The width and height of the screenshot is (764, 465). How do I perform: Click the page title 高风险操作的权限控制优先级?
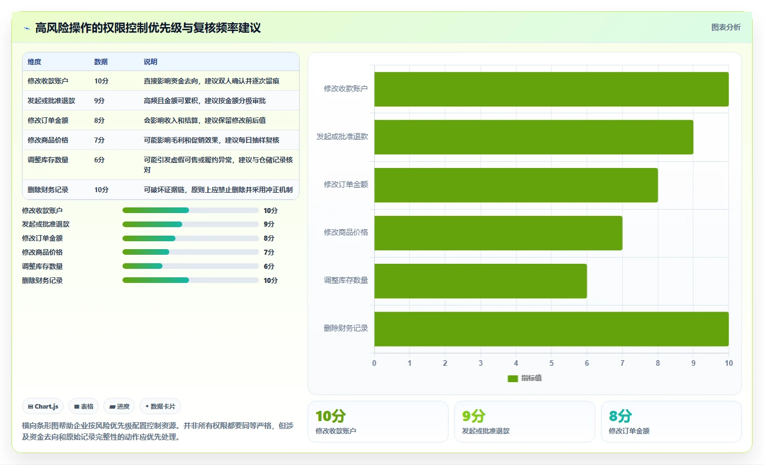(x=148, y=28)
